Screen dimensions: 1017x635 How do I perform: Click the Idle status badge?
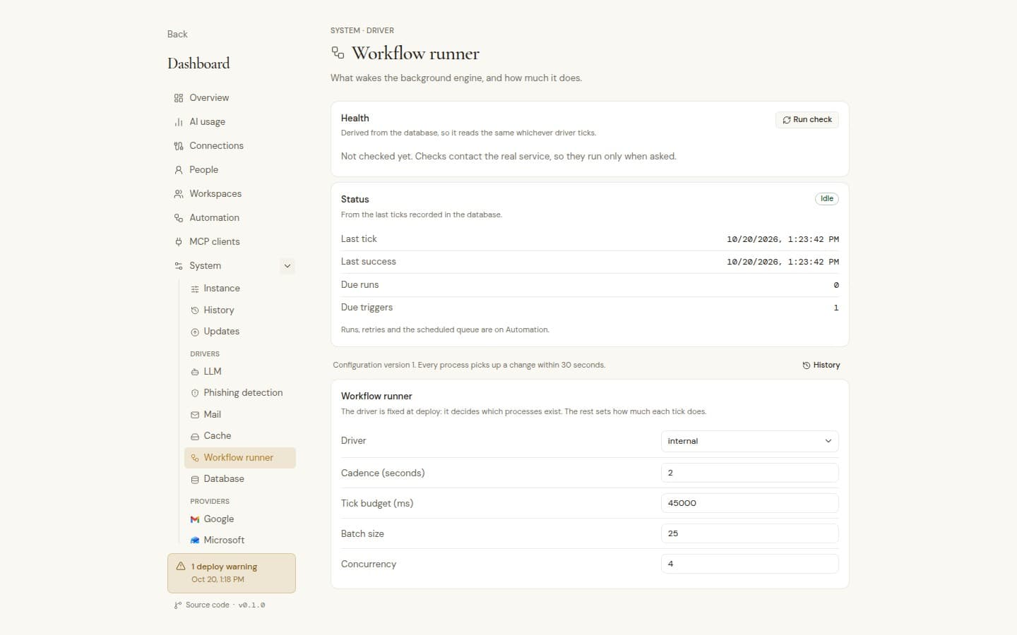coord(826,199)
